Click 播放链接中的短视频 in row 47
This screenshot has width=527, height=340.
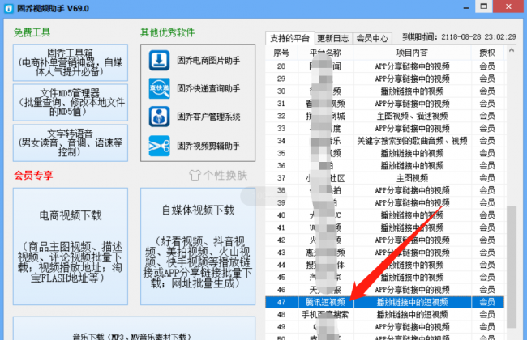tap(412, 302)
